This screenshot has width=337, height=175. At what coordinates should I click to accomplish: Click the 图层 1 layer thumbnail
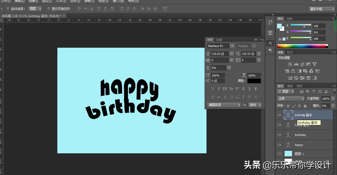(288, 154)
